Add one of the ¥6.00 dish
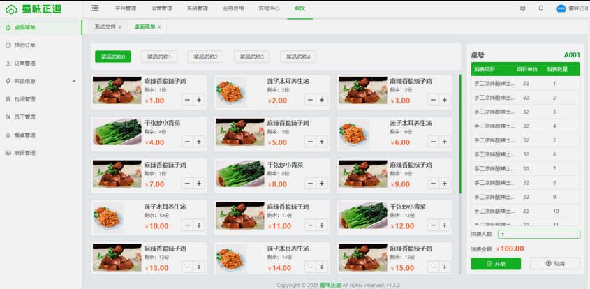This screenshot has width=590, height=289. pos(445,142)
